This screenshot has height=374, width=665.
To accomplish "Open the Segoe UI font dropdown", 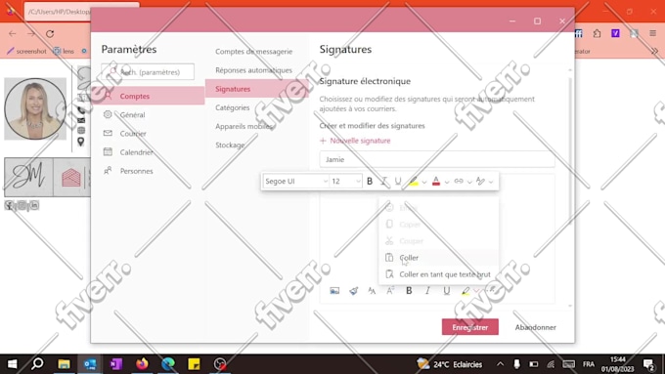I will pyautogui.click(x=295, y=182).
